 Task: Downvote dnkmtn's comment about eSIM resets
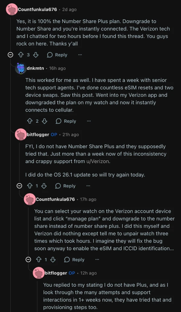pyautogui.click(x=44, y=121)
